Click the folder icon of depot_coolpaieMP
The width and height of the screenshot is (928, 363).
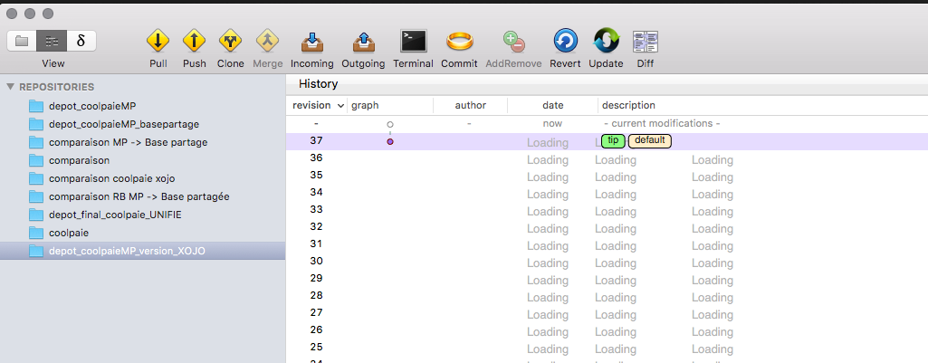37,107
